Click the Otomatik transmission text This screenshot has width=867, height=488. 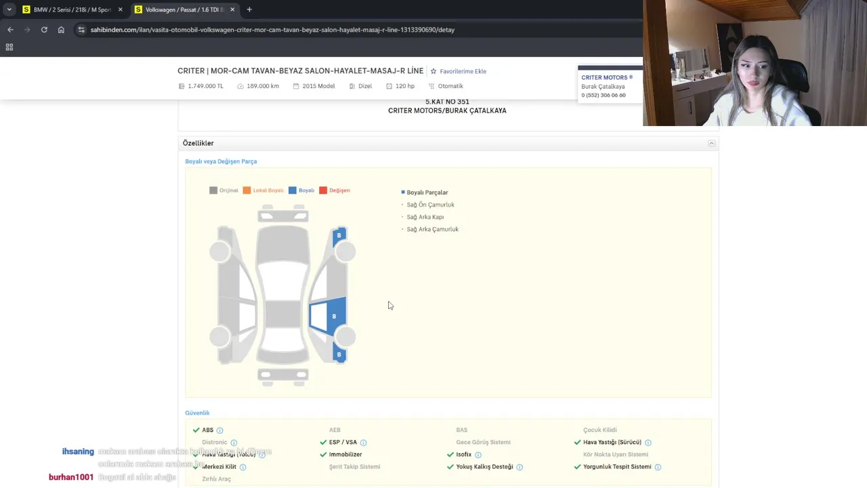click(450, 86)
